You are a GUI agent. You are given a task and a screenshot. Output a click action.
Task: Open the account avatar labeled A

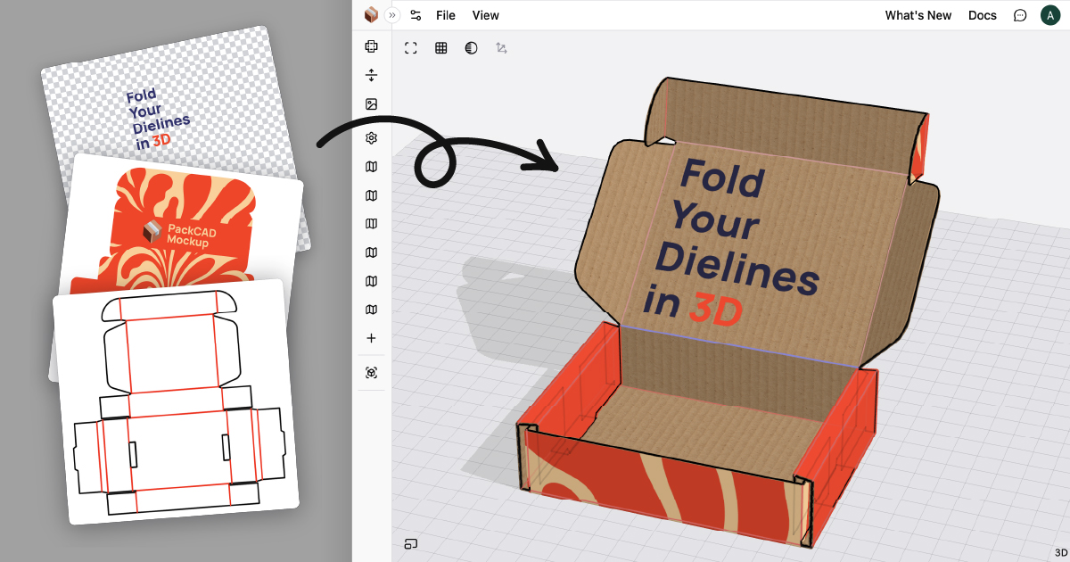click(1050, 15)
